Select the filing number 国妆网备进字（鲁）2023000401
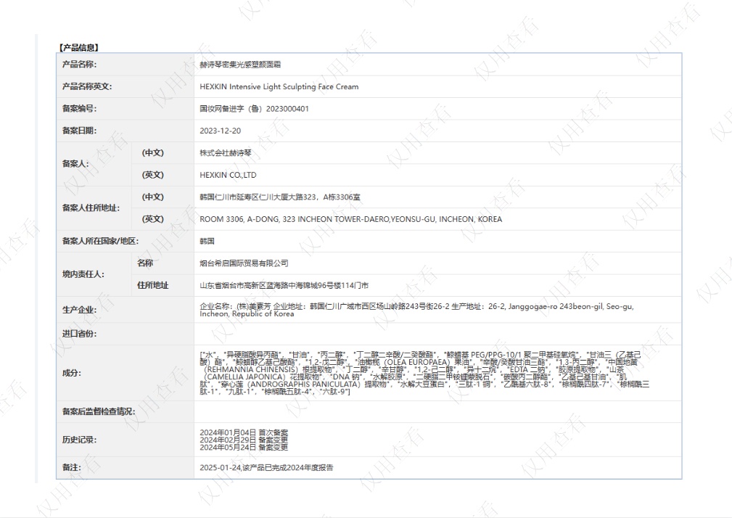 coord(254,109)
